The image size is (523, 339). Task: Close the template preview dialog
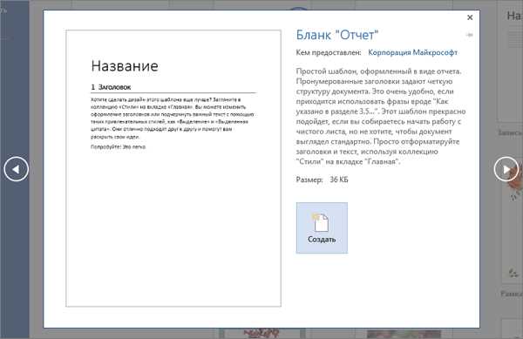point(470,17)
